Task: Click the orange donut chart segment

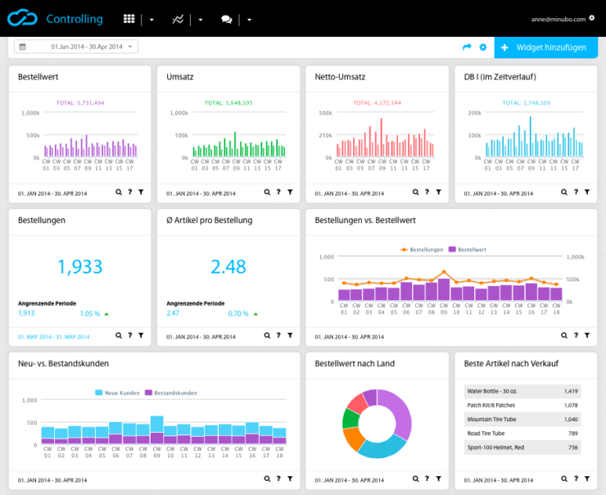Action: tap(353, 438)
